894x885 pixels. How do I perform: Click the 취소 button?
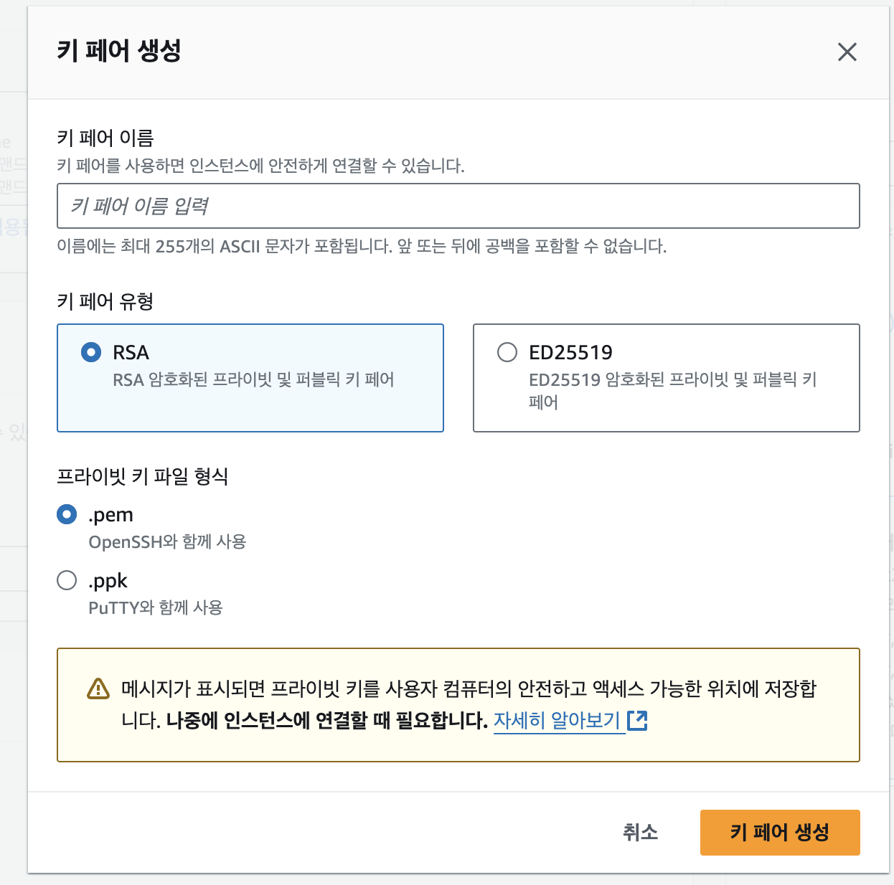tap(641, 833)
